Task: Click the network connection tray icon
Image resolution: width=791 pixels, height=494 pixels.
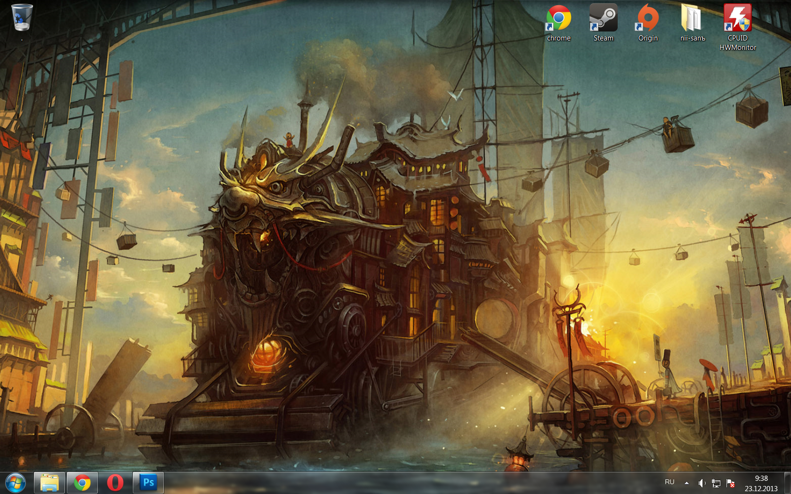Action: (716, 483)
